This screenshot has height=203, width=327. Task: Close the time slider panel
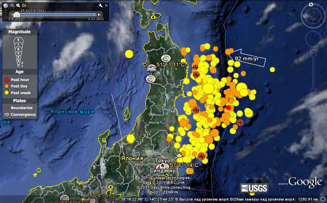(106, 5)
